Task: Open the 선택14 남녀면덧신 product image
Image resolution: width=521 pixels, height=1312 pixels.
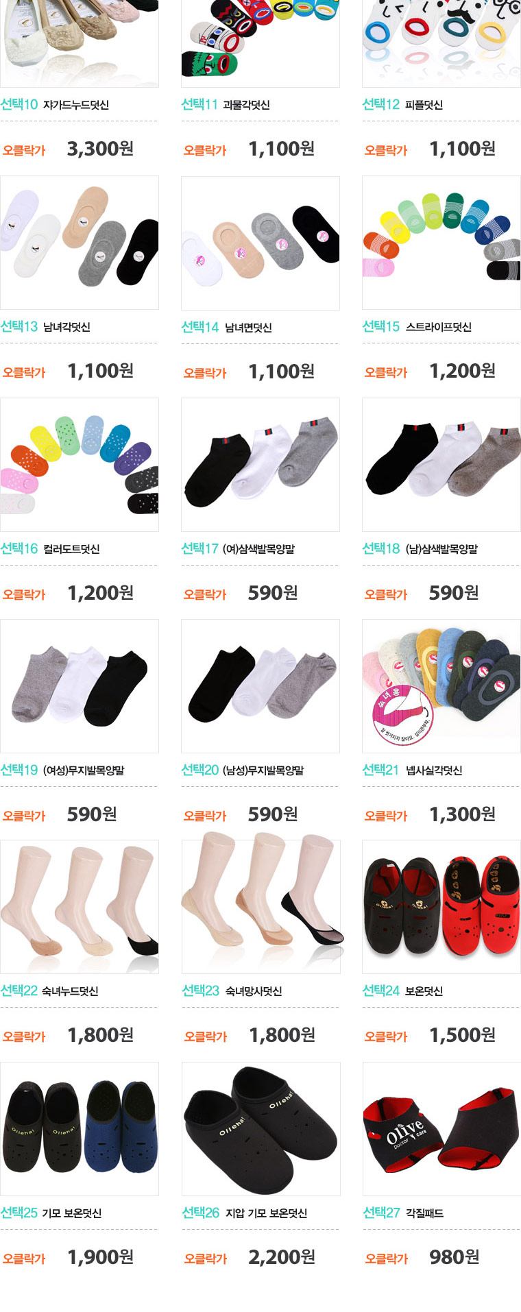Action: 260,243
